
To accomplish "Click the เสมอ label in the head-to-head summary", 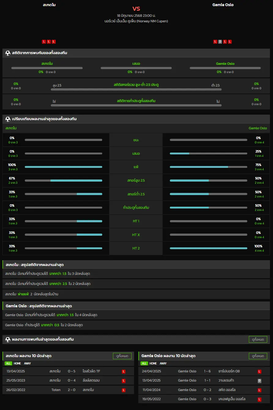I will [x=136, y=64].
